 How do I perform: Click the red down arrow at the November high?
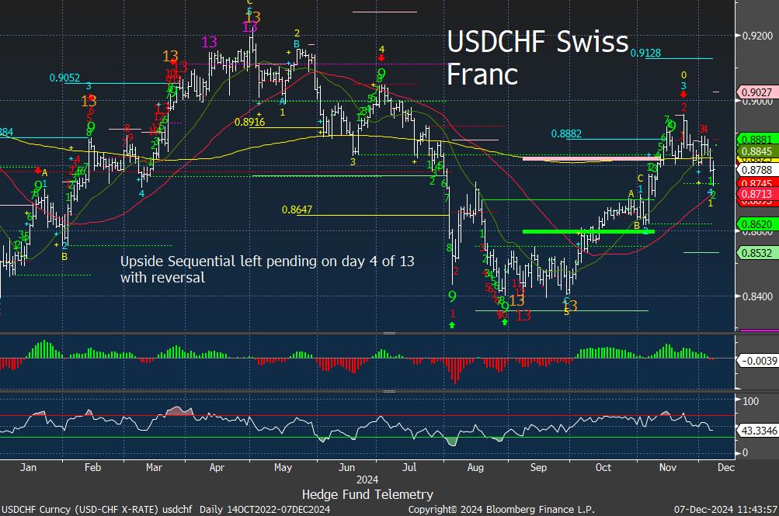[x=683, y=95]
